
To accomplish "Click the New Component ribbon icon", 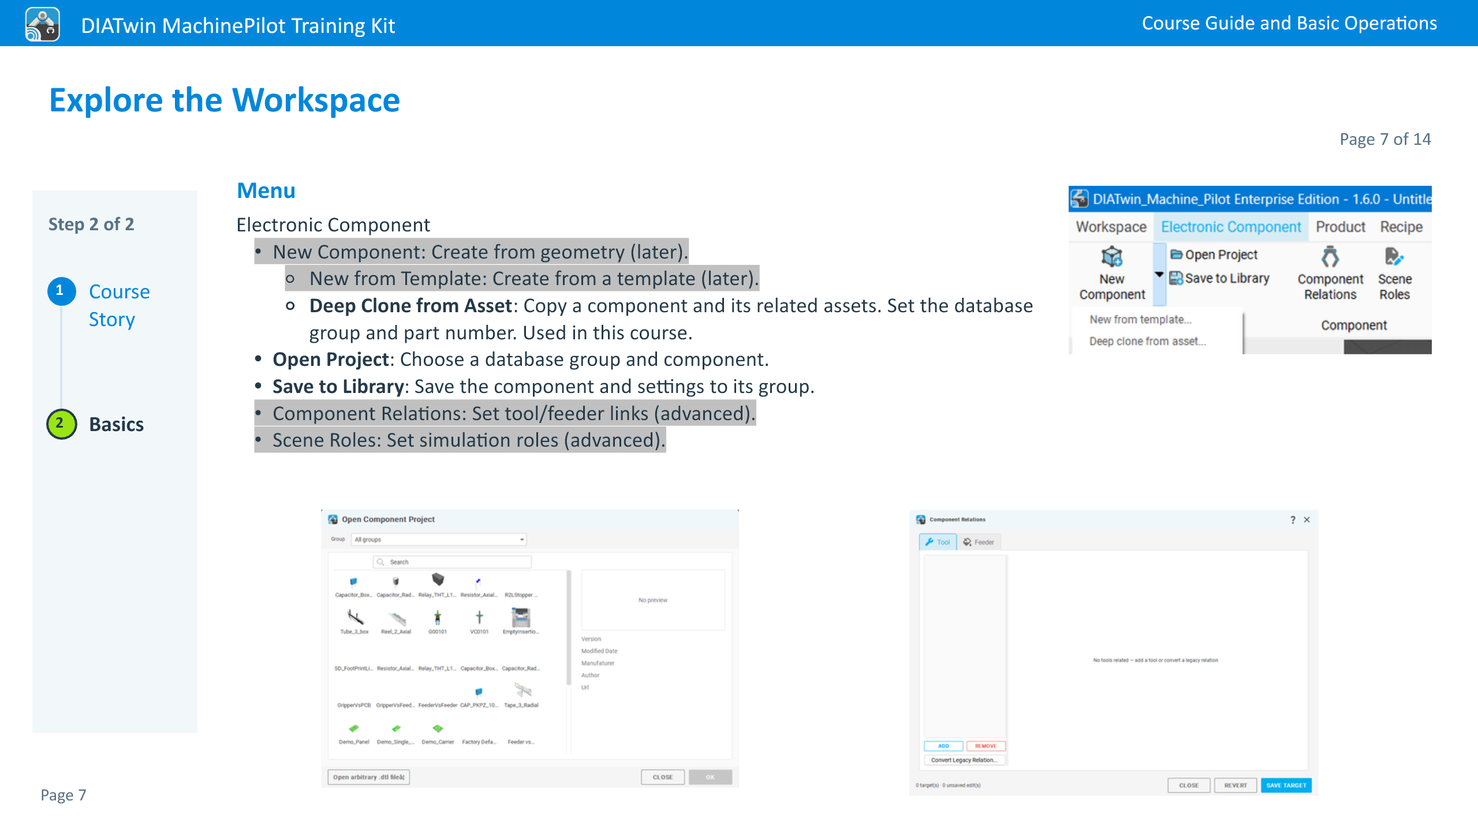I will click(1111, 257).
